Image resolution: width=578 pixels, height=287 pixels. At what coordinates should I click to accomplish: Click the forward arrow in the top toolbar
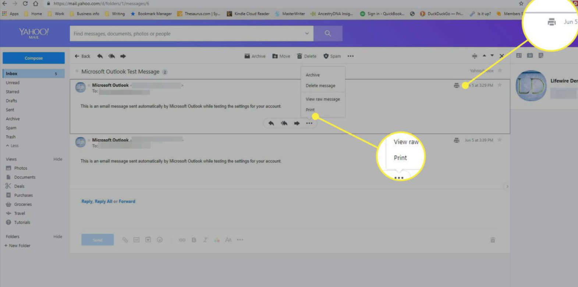(123, 56)
